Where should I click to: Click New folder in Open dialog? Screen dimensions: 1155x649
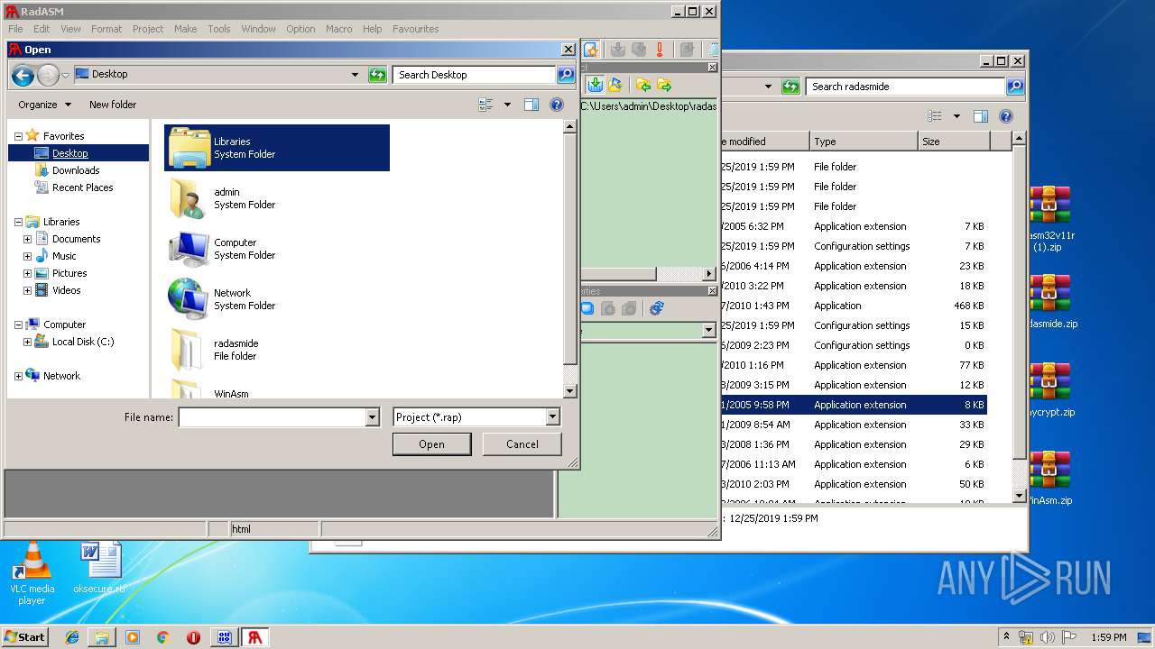(x=113, y=105)
